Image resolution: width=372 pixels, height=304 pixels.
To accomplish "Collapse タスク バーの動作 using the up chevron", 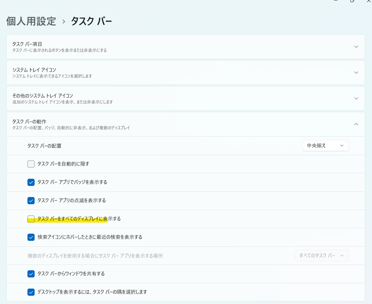I will (356, 124).
